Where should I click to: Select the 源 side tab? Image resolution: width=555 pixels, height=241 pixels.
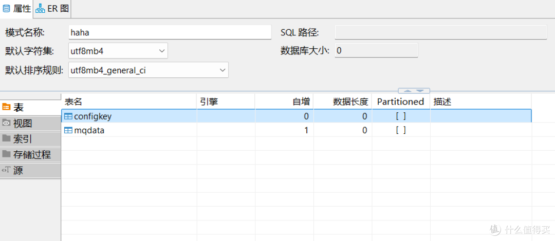point(30,171)
